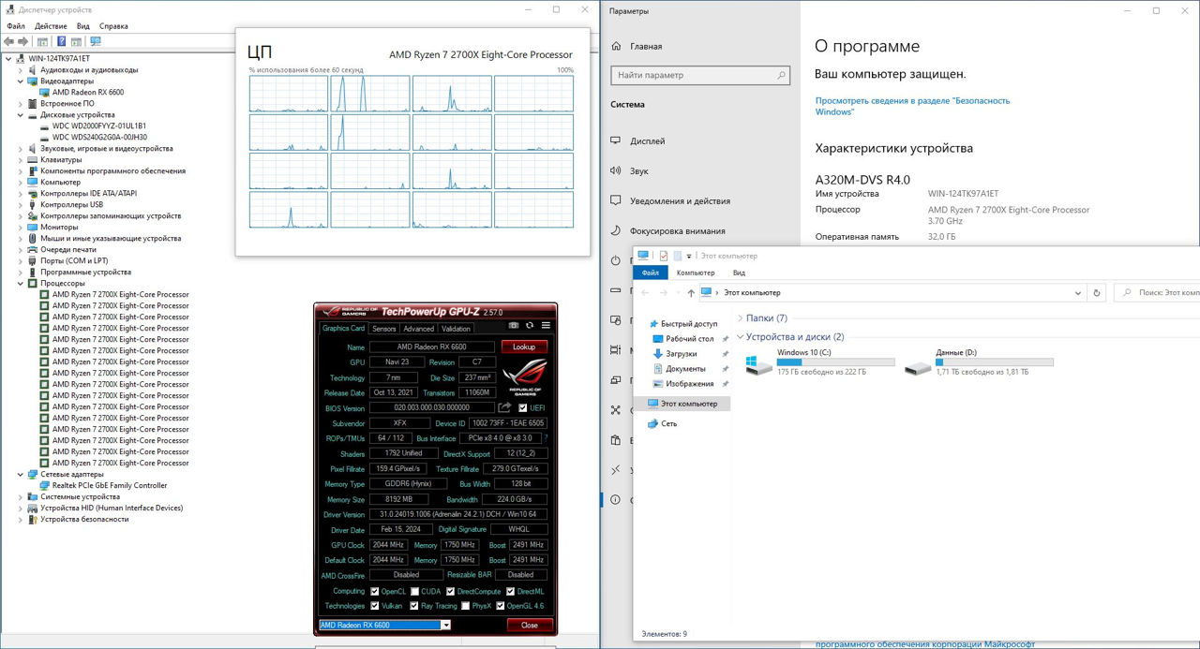Image resolution: width=1200 pixels, height=649 pixels.
Task: Click the GPU-Z refresh icon
Action: pyautogui.click(x=530, y=325)
